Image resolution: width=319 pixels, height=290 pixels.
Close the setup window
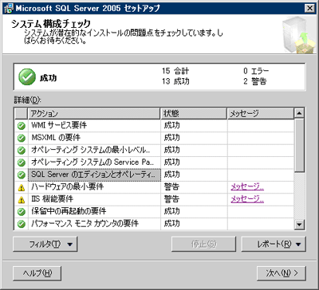pos(310,8)
